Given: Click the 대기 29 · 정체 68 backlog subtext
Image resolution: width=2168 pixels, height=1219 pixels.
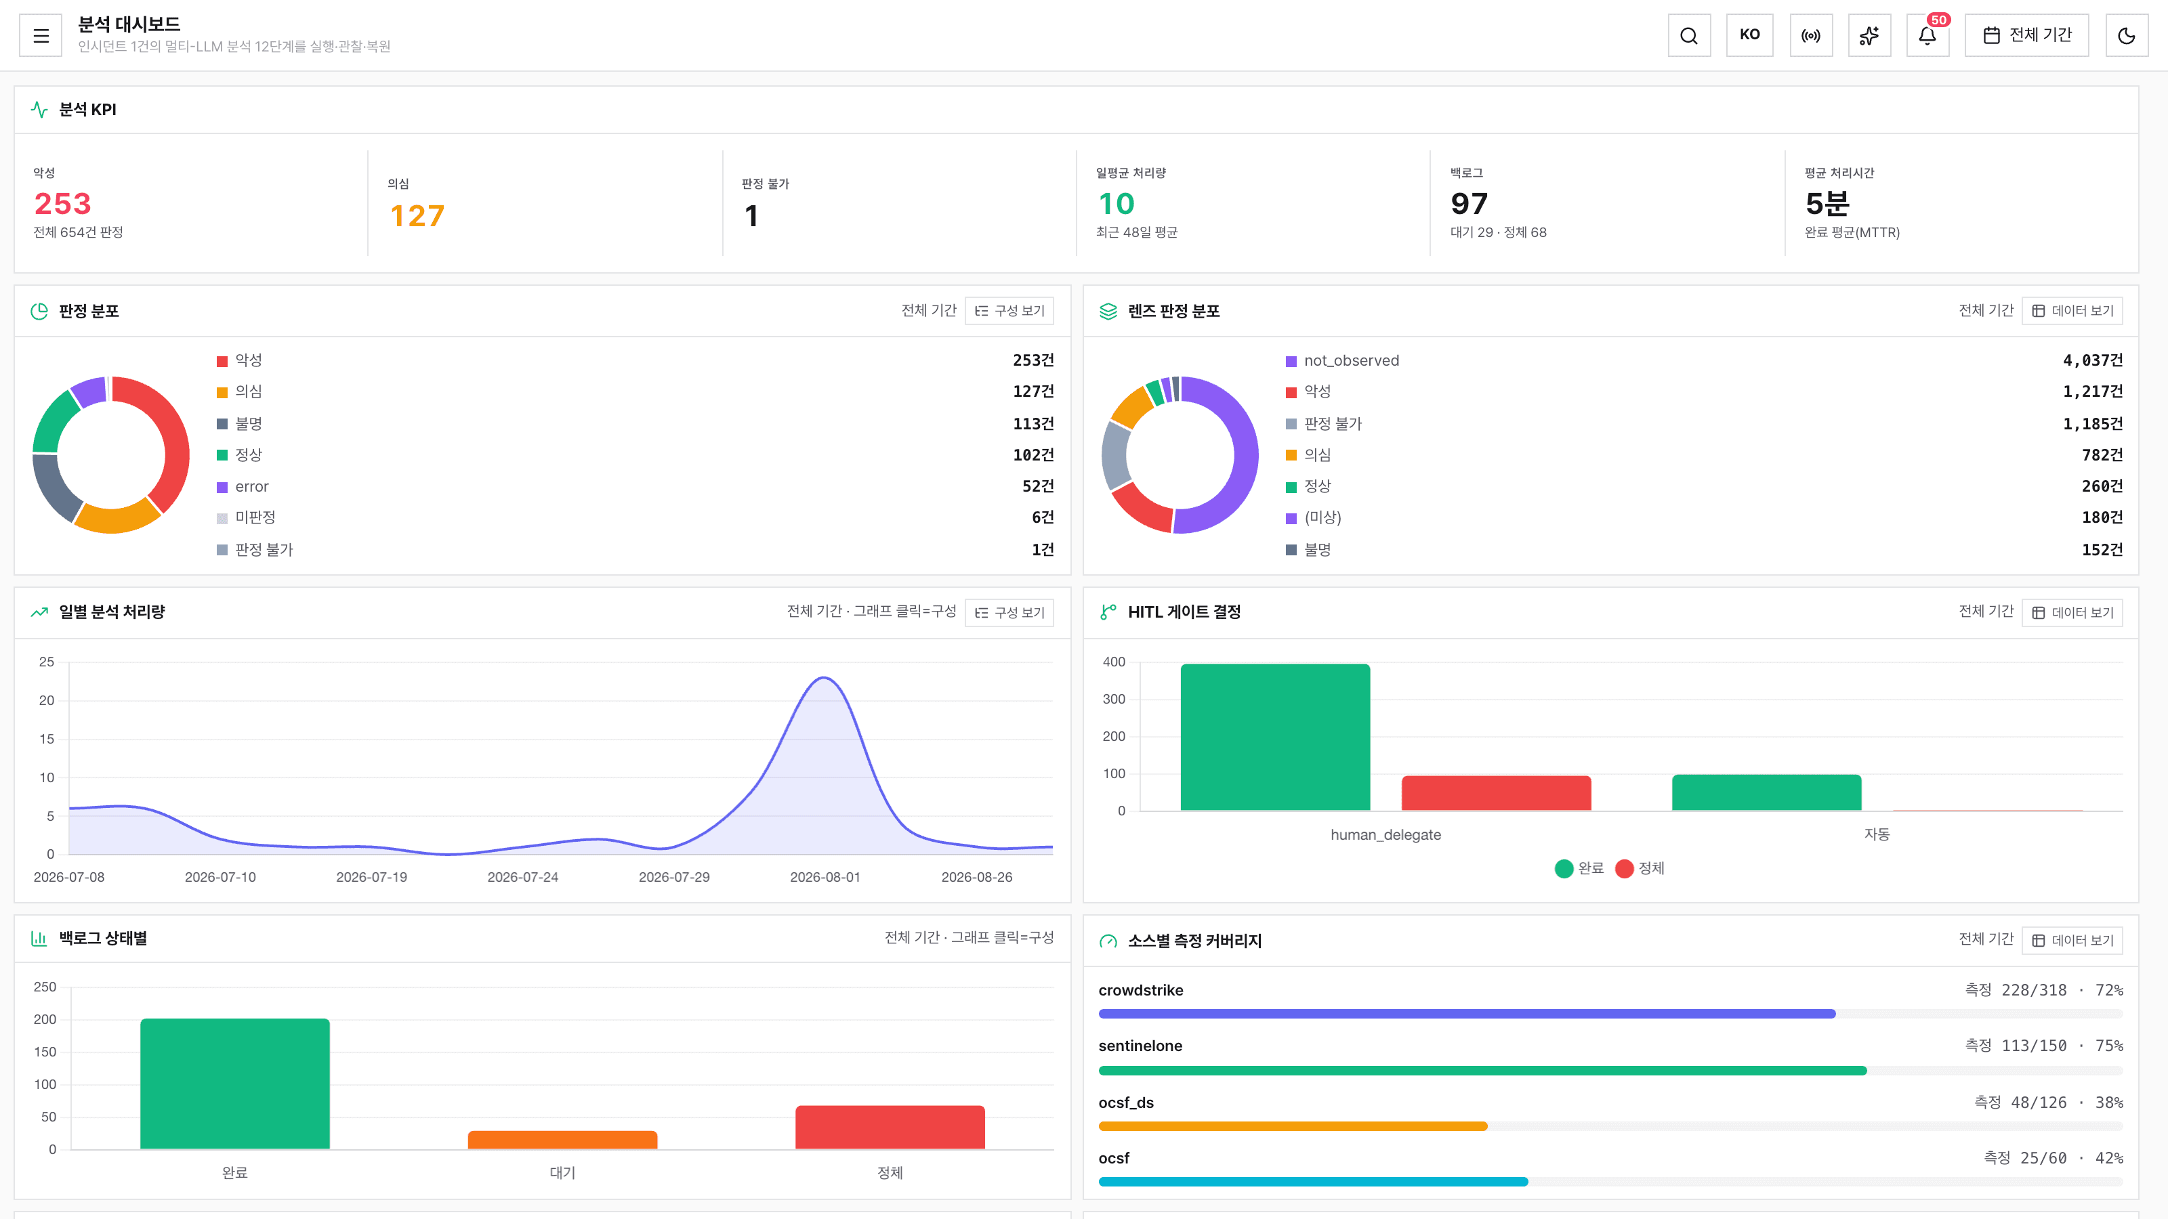Looking at the screenshot, I should (x=1498, y=232).
